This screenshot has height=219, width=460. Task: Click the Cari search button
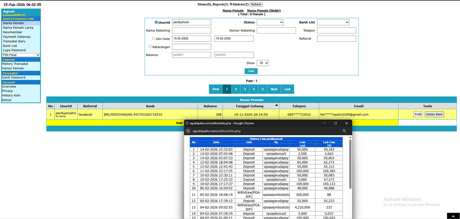click(251, 71)
